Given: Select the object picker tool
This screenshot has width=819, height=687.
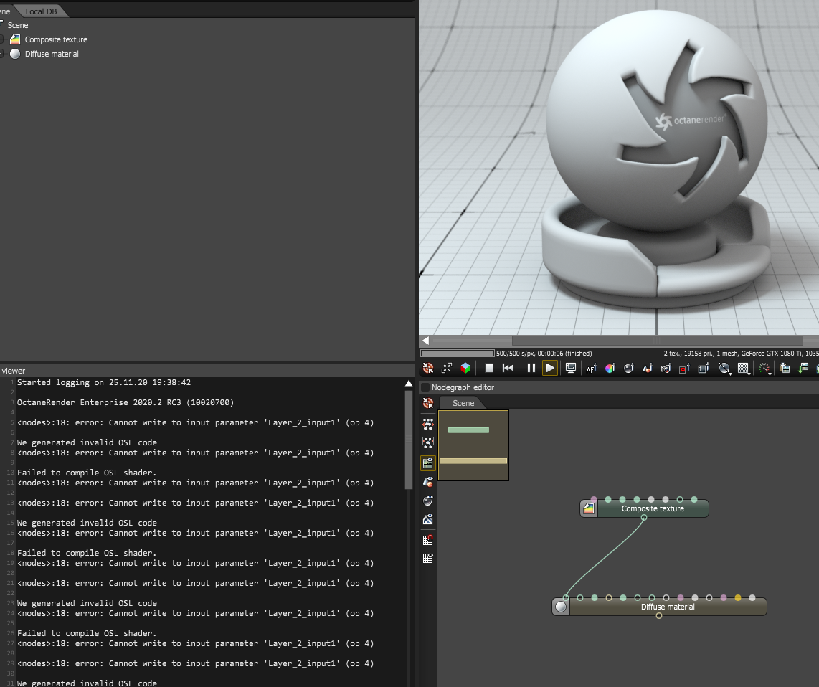Looking at the screenshot, I should point(647,369).
